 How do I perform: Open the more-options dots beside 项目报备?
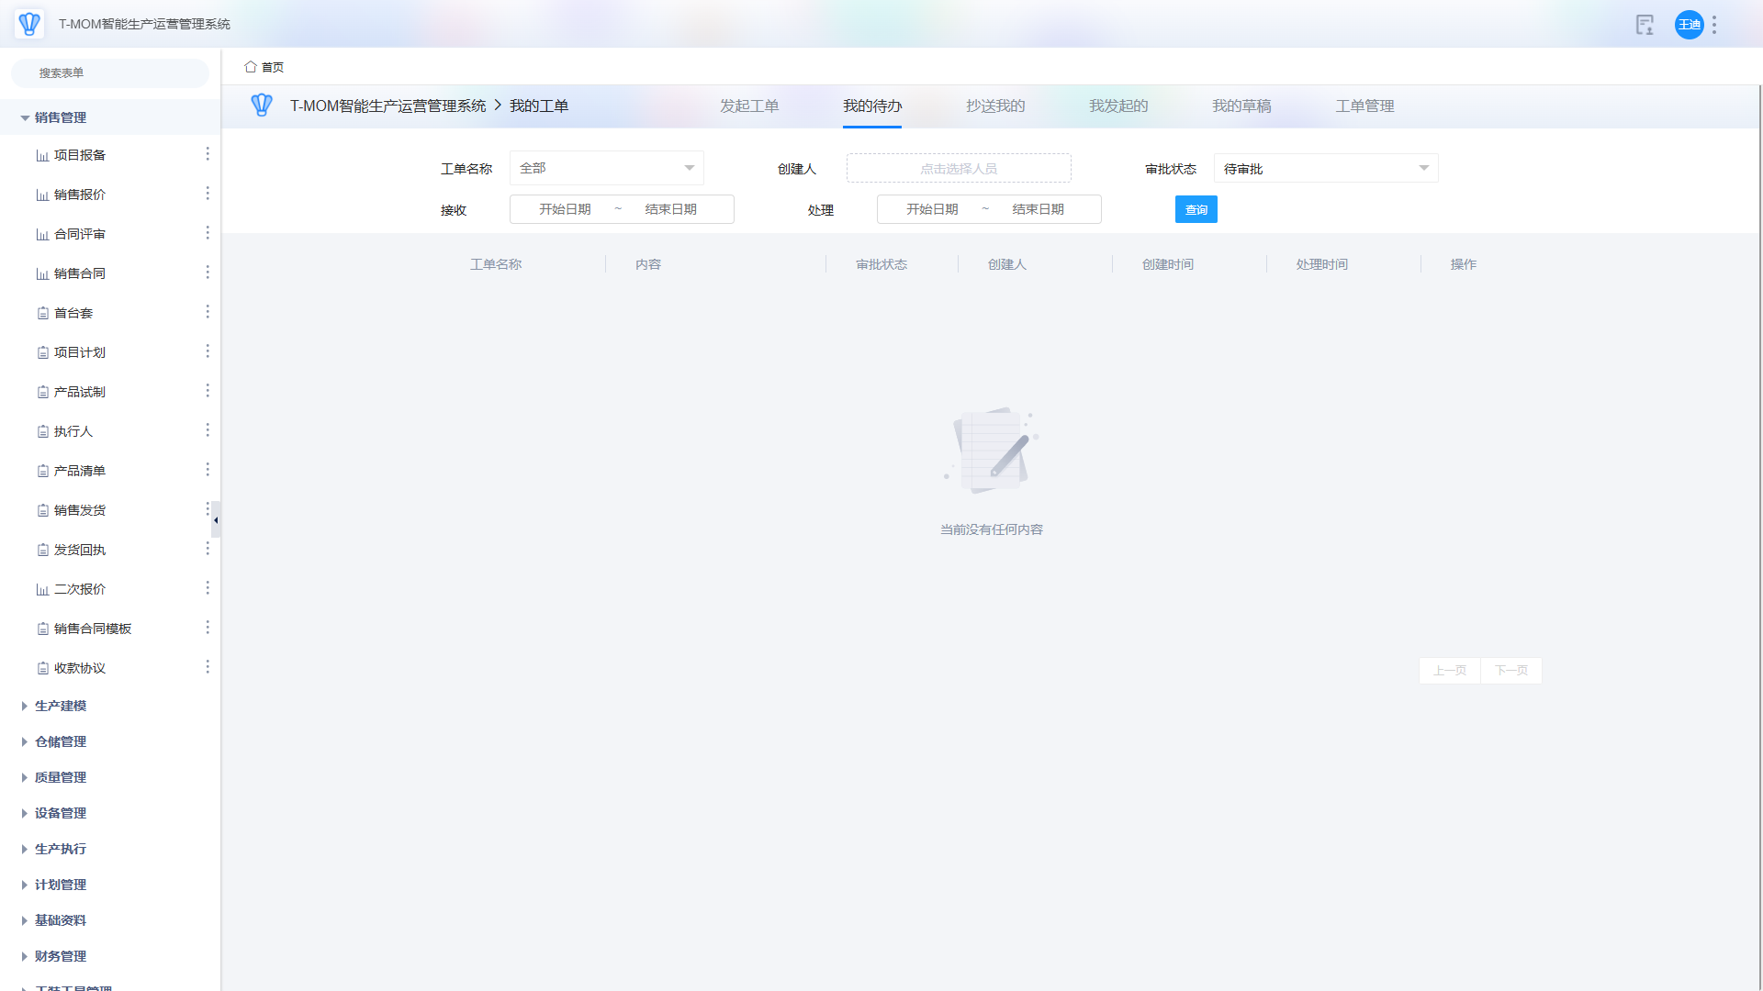(208, 154)
